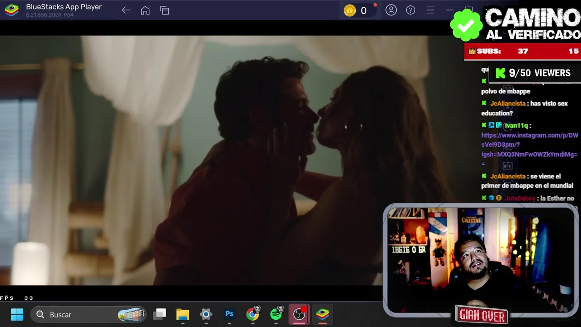The image size is (581, 327).
Task: Open BlueStacks hamburger menu
Action: (x=430, y=10)
